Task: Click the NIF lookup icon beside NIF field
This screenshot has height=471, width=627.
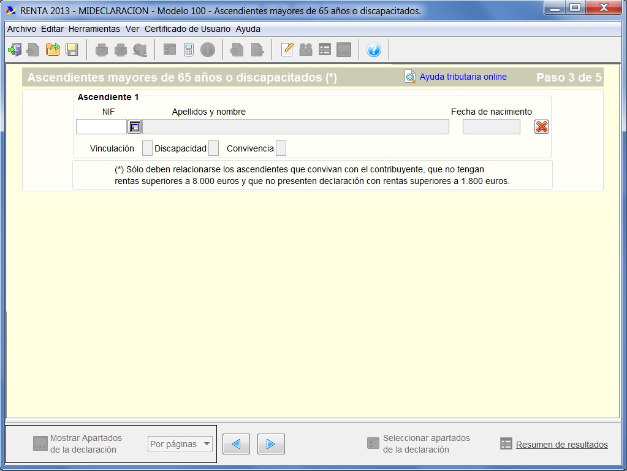Action: 135,127
